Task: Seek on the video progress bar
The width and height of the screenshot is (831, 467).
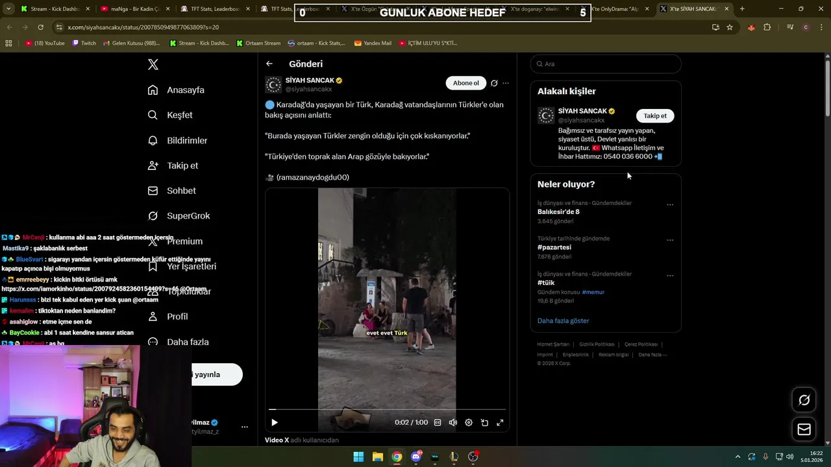Action: pyautogui.click(x=387, y=409)
